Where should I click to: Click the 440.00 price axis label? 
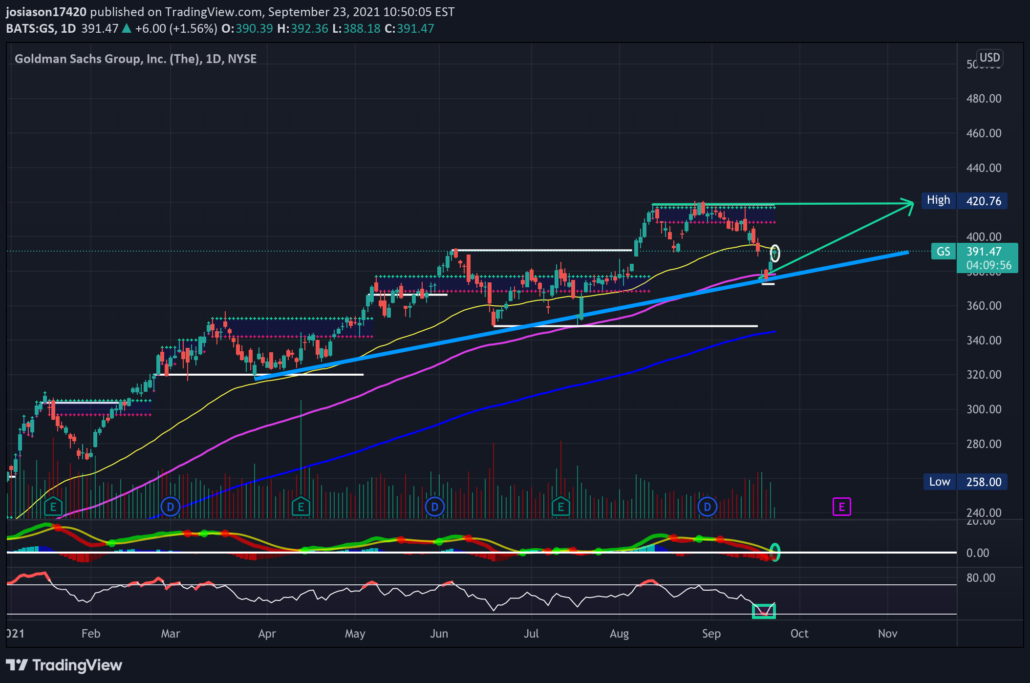[984, 168]
